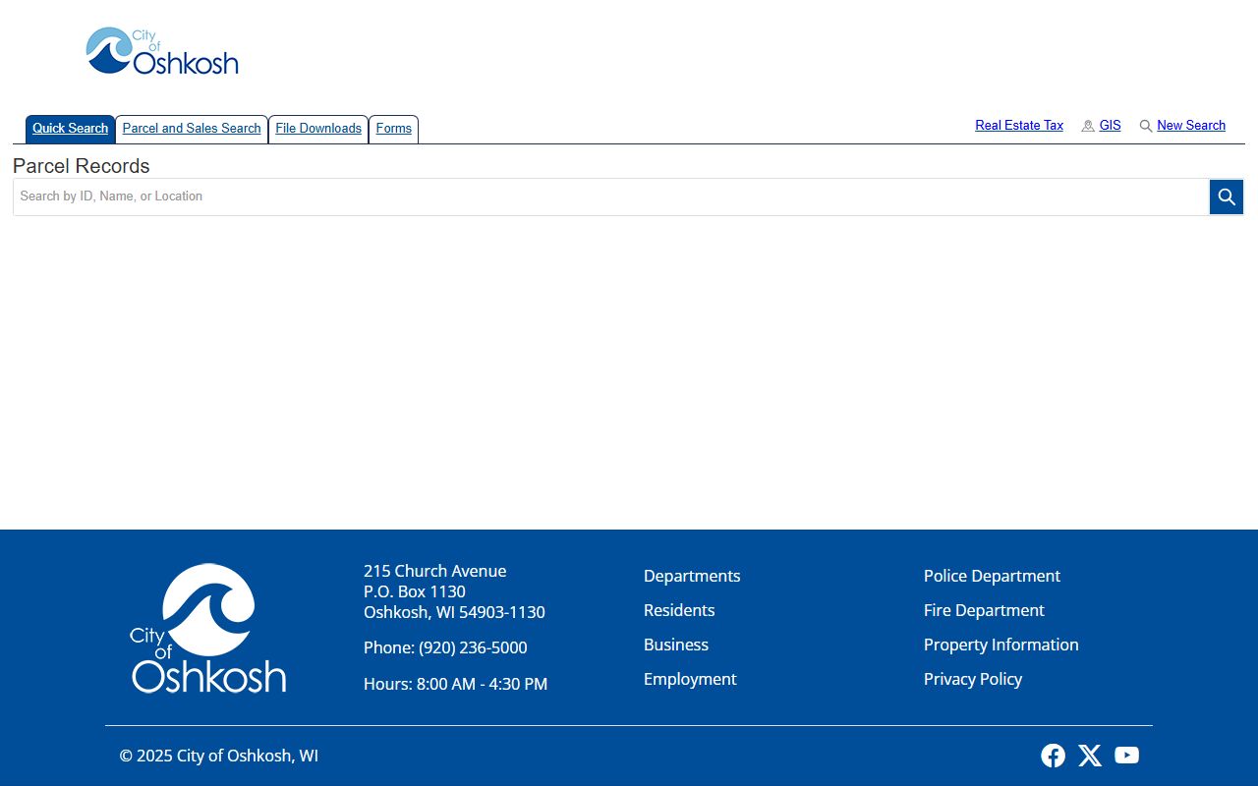Go to Departments footer link
The image size is (1258, 786).
click(692, 576)
